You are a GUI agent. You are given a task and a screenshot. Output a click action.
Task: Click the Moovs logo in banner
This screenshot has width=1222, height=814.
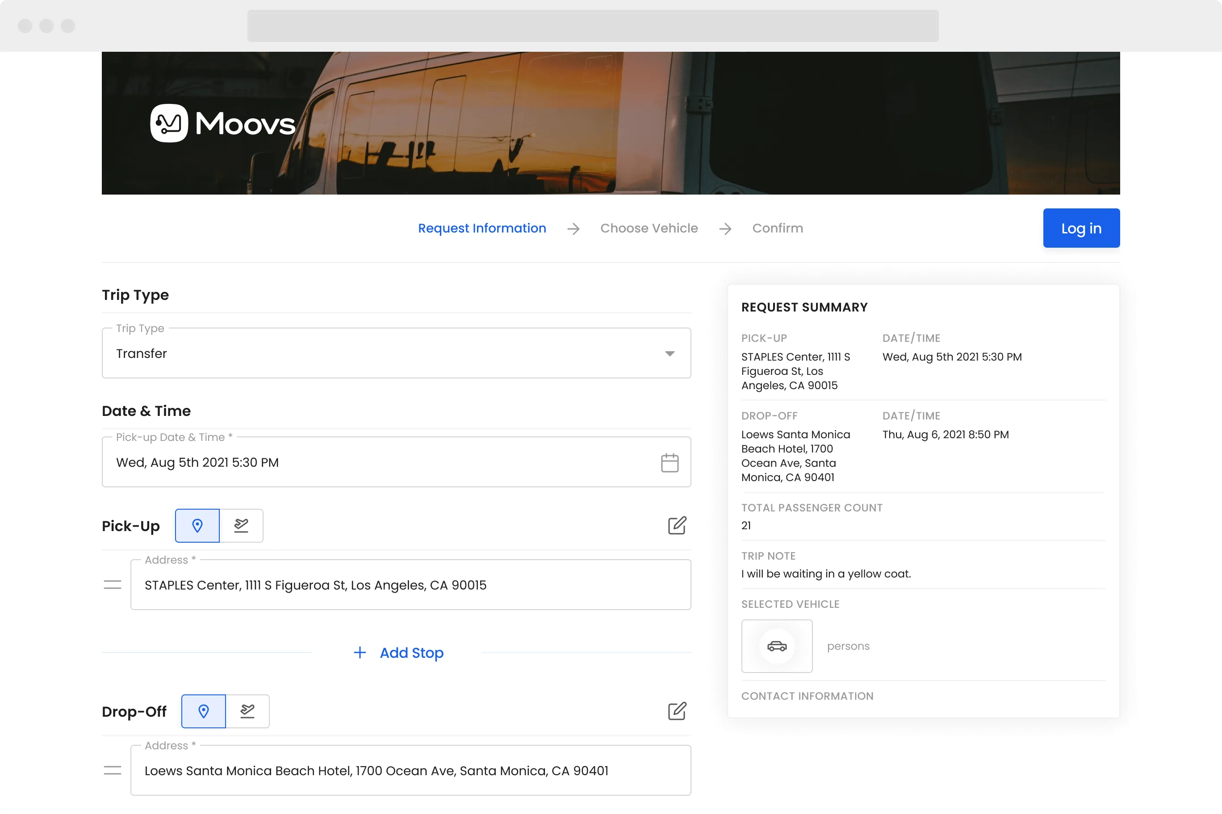tap(222, 123)
